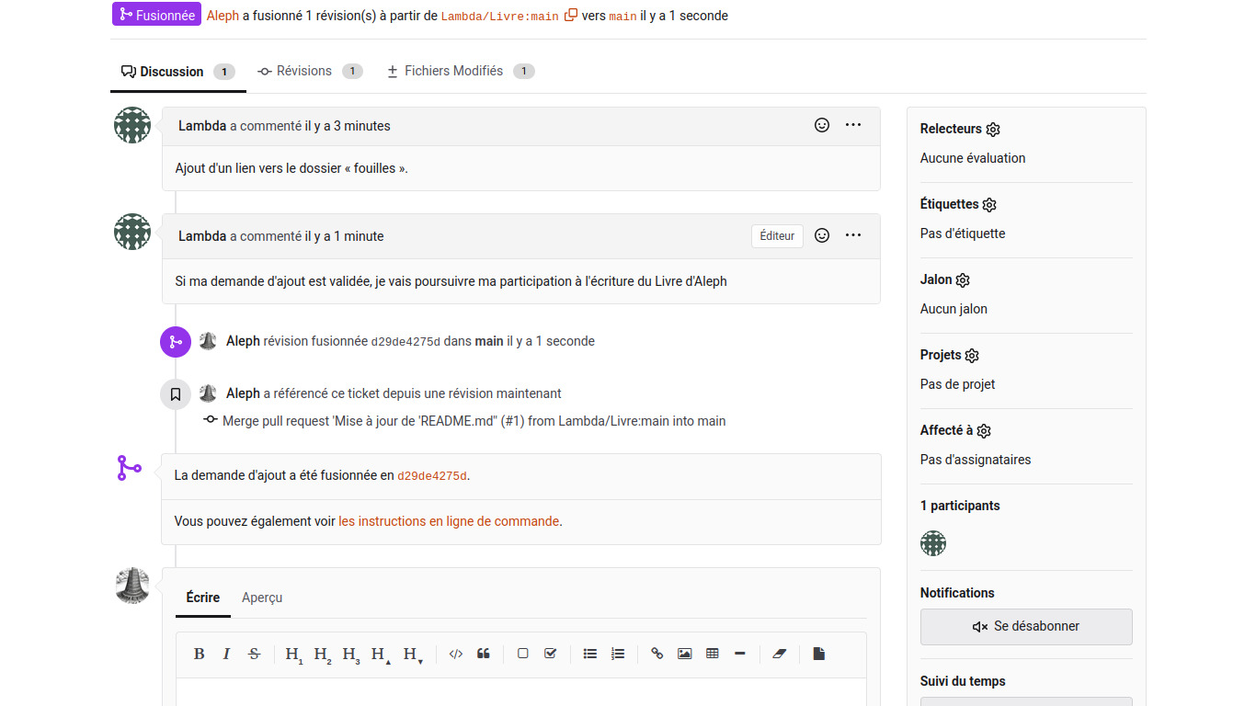Viewport: 1256px width, 706px height.
Task: Switch to the Révisions tab
Action: [303, 71]
